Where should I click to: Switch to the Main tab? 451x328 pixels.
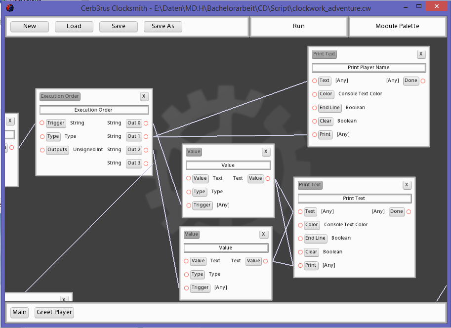tap(20, 312)
